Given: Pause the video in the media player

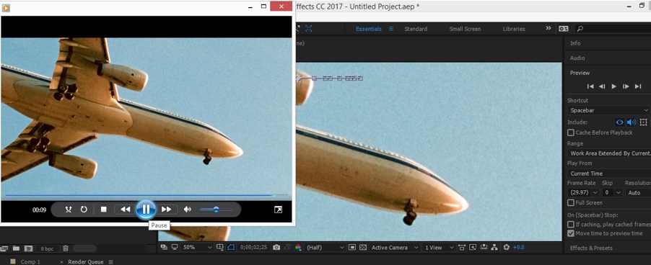Looking at the screenshot, I should click(146, 210).
